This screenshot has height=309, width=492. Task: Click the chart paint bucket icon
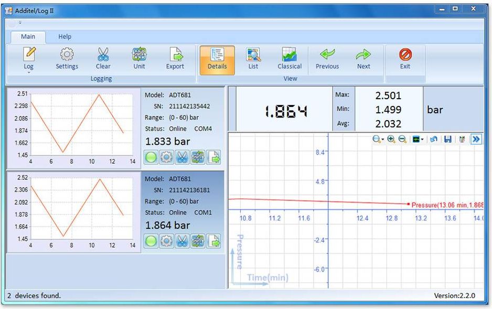tap(462, 139)
